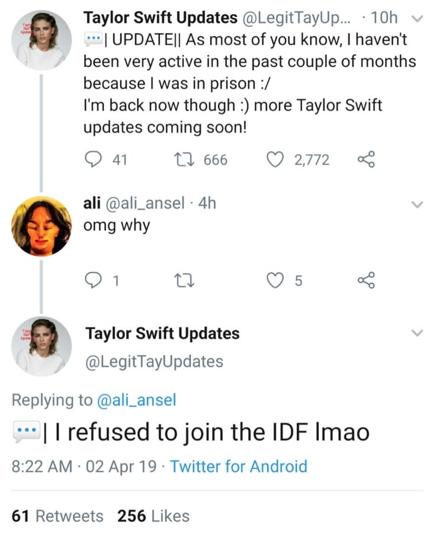Image resolution: width=436 pixels, height=533 pixels.
Task: Open ali's profile picture
Action: pyautogui.click(x=41, y=226)
